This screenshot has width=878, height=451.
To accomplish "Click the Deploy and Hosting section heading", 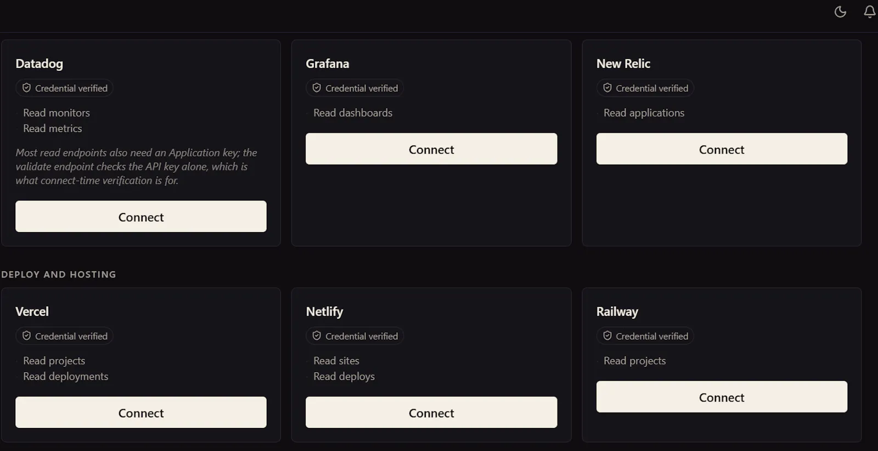I will pyautogui.click(x=59, y=274).
